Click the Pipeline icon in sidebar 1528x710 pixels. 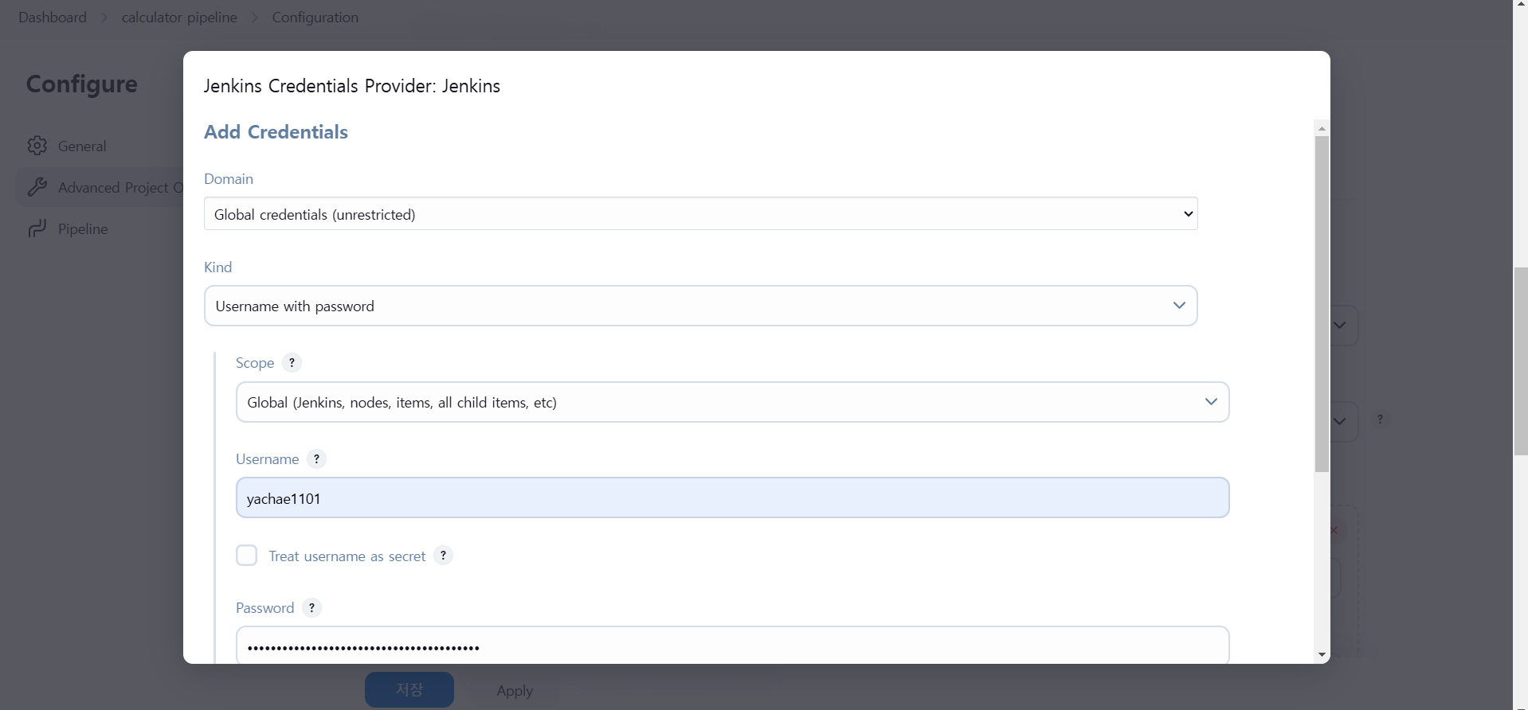tap(37, 228)
